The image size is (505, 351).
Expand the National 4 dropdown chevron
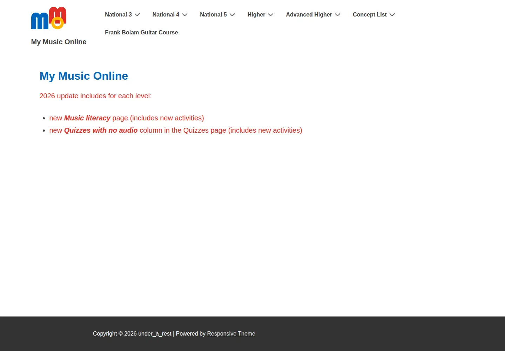(x=185, y=15)
